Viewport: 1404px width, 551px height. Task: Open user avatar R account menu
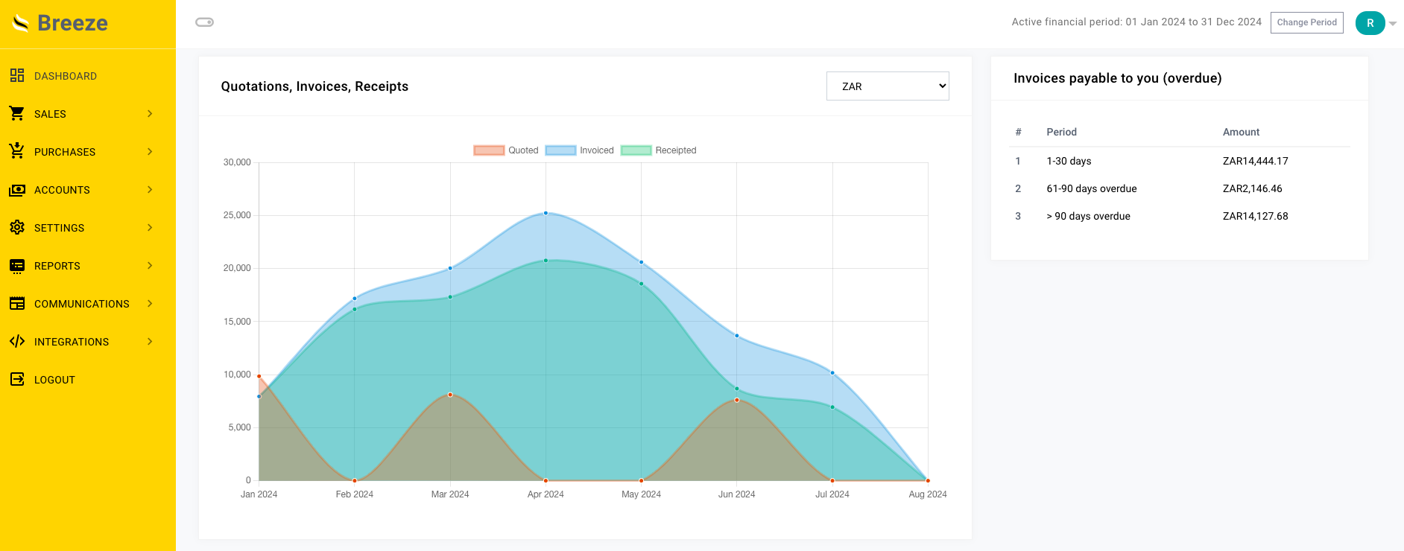[x=1370, y=23]
